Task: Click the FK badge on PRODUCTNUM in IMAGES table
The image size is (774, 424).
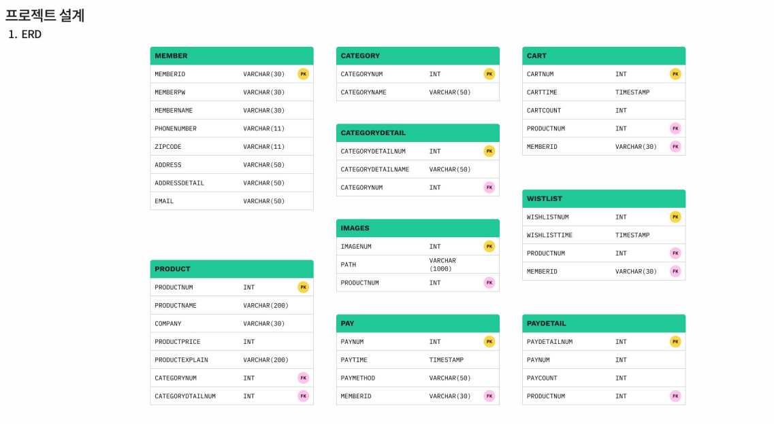Action: [489, 283]
